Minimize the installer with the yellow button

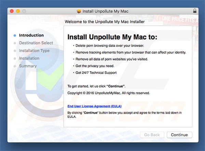coord(18,11)
